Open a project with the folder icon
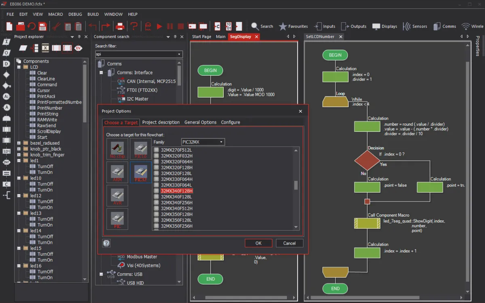The image size is (485, 303). pyautogui.click(x=21, y=26)
